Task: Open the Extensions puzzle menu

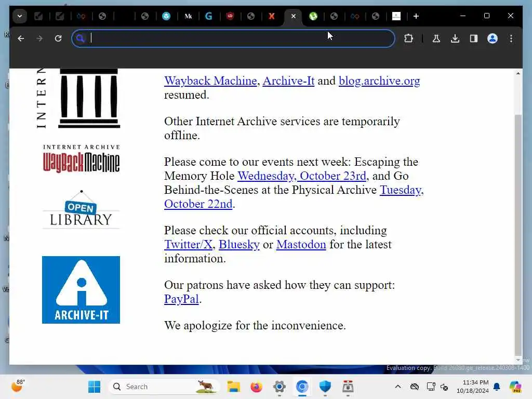Action: coord(408,38)
